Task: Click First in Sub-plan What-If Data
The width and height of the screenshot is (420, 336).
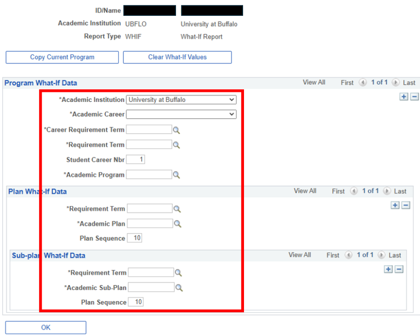Action: pos(333,255)
